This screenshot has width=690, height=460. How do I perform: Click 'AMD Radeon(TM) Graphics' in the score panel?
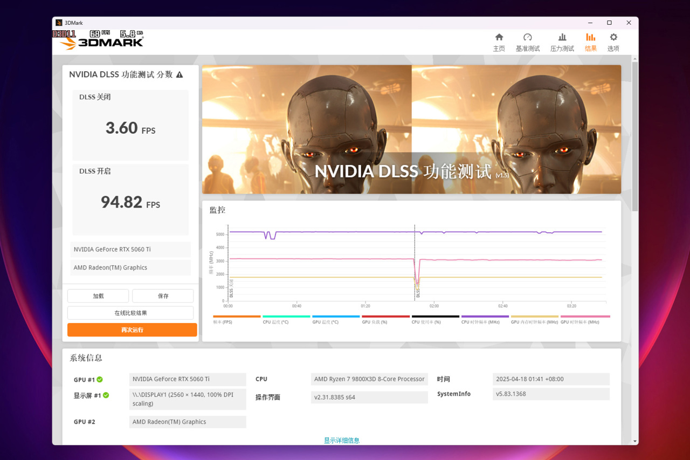click(131, 267)
